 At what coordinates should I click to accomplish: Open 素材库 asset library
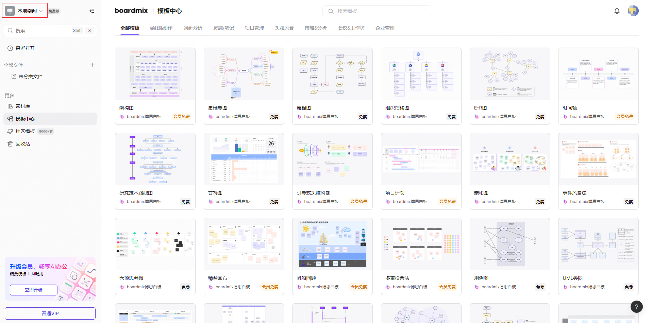click(x=23, y=106)
